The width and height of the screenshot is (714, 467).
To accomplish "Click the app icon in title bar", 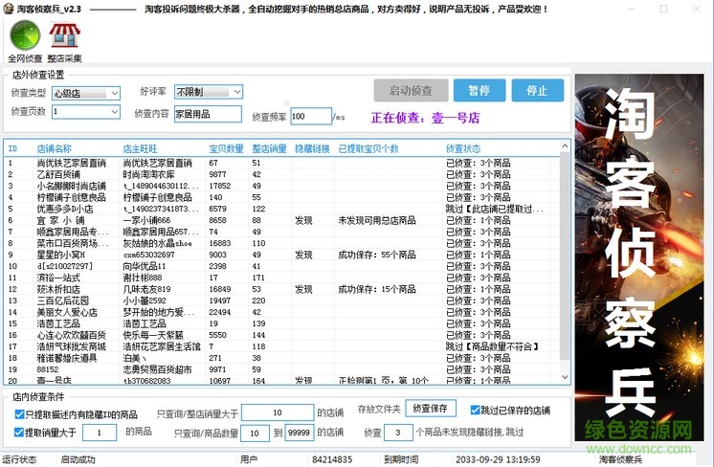I will 8,7.
